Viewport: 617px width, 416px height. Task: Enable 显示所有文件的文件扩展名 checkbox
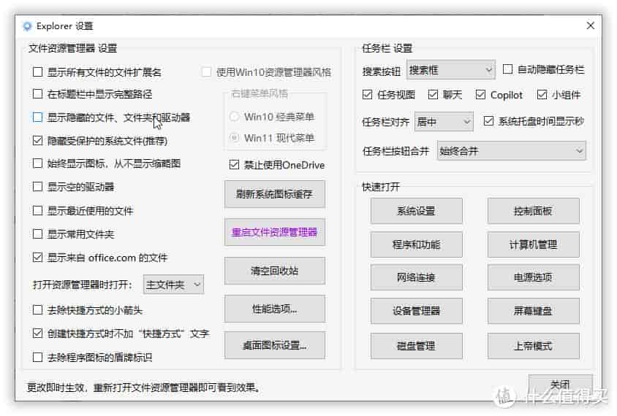tap(37, 72)
